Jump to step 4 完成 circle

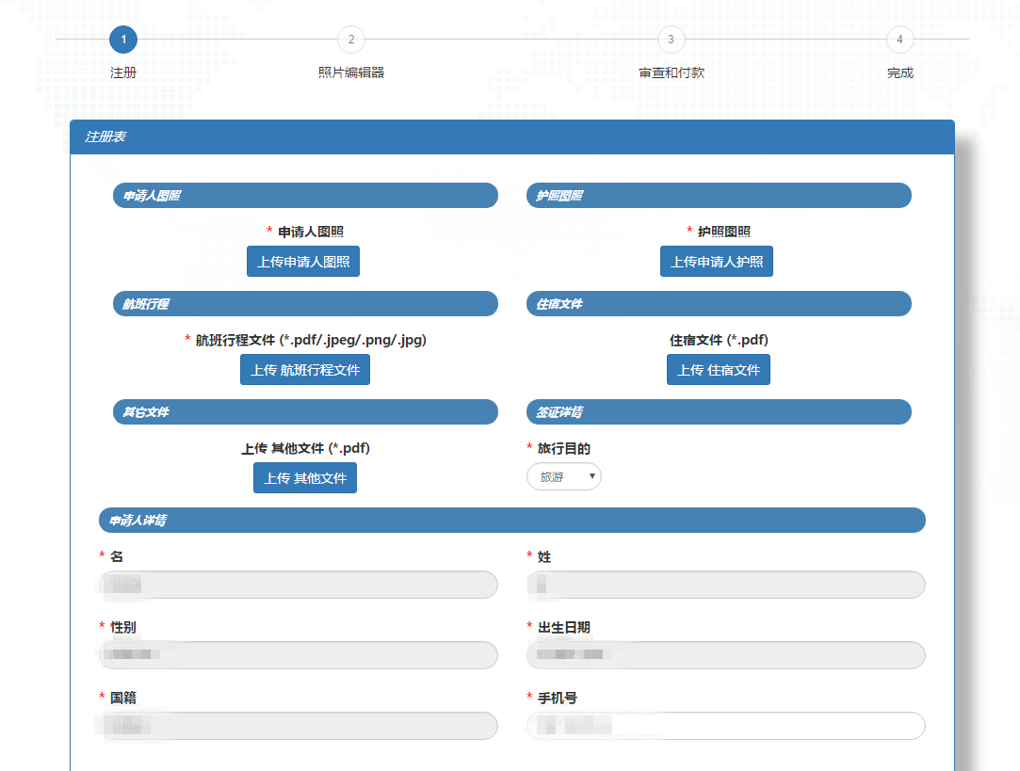pos(899,40)
